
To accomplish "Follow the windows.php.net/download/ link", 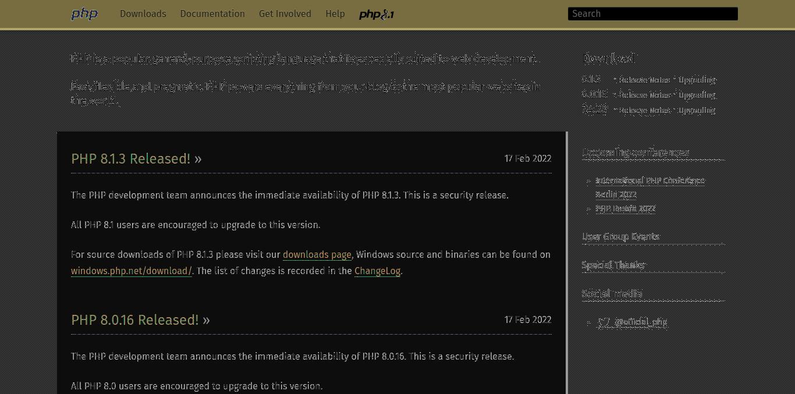I will (132, 271).
